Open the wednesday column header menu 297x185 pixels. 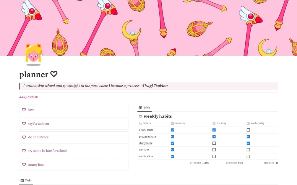tap(262, 123)
